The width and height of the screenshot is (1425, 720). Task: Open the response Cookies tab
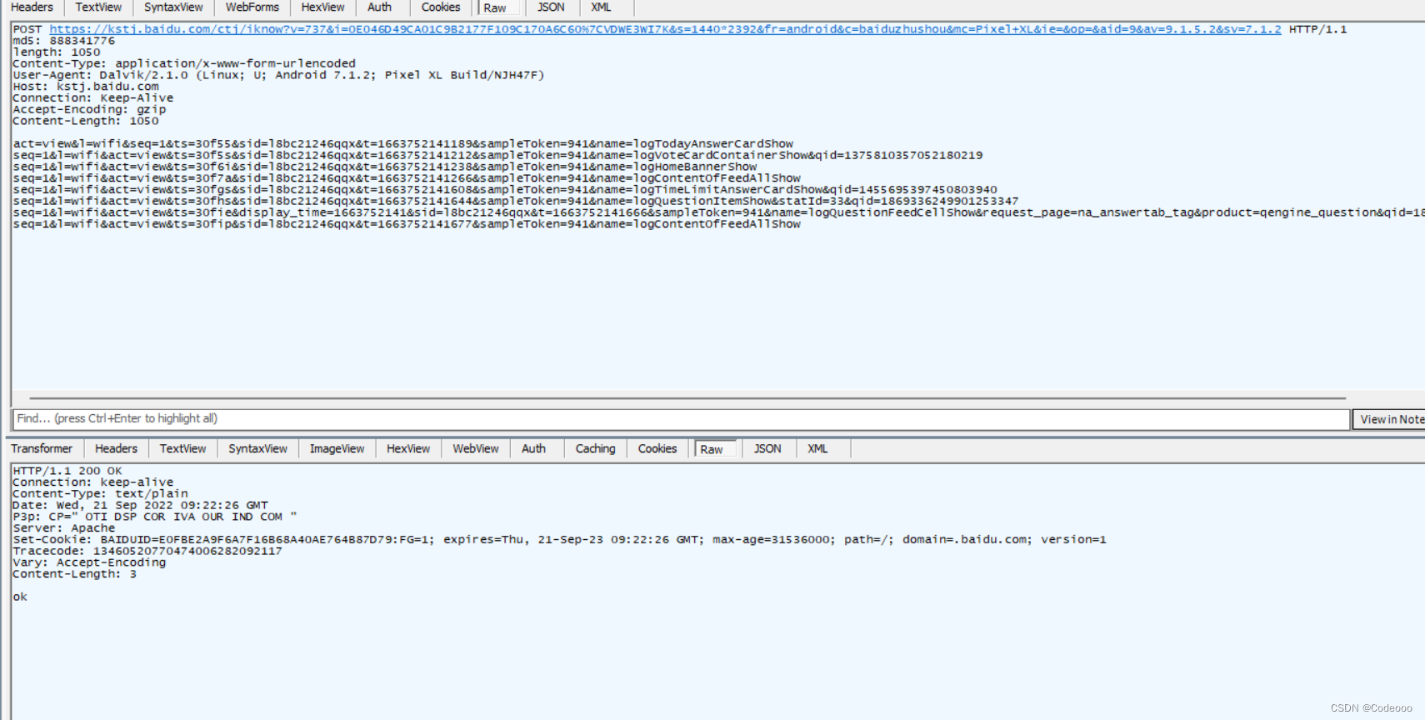coord(657,448)
